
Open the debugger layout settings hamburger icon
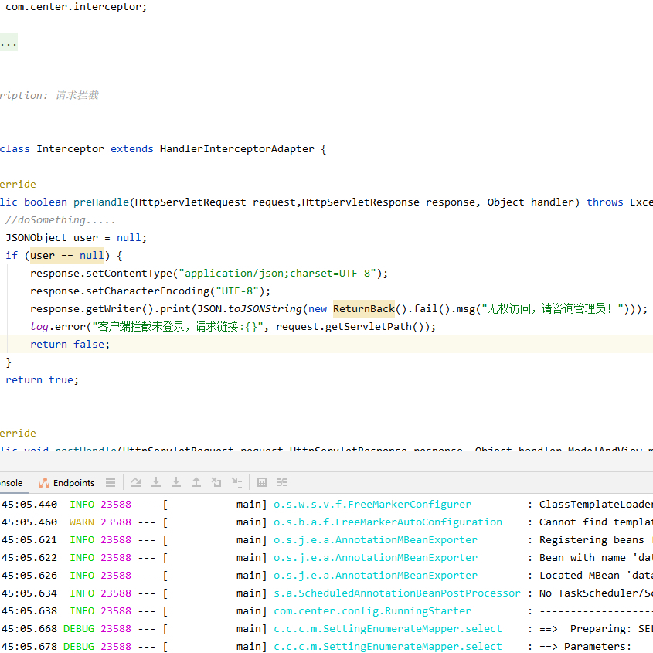[111, 483]
